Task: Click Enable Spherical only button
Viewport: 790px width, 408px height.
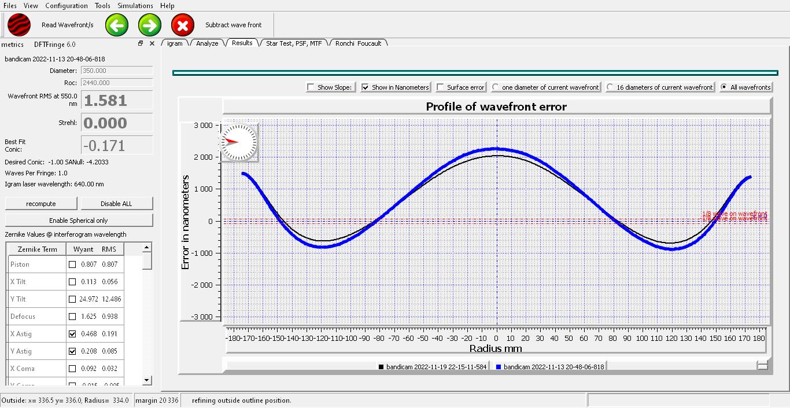Action: [x=79, y=220]
